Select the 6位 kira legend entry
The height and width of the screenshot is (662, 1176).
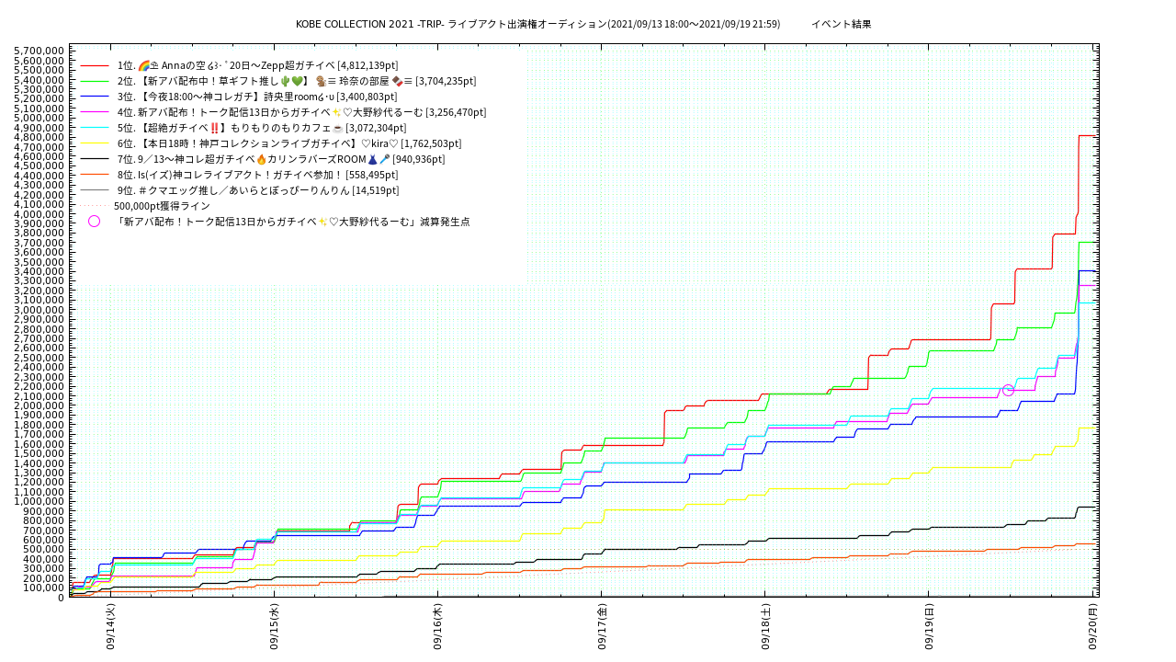pyautogui.click(x=289, y=143)
